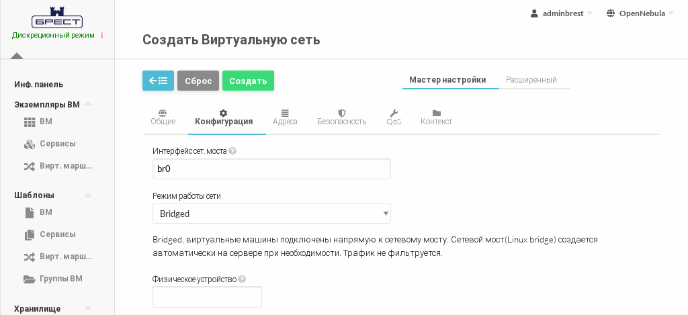Click the page title Создать Виртуальную сеть
This screenshot has height=315, width=688.
pyautogui.click(x=231, y=40)
